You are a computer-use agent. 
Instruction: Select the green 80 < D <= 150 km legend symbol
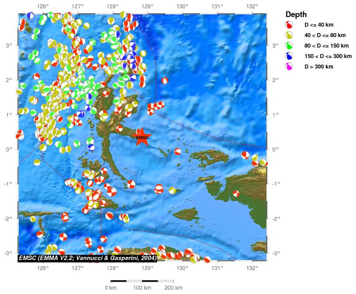(289, 46)
